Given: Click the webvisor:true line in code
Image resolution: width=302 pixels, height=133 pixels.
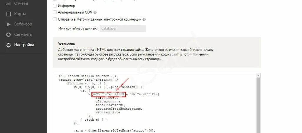Looking at the screenshot, I should click(108, 112).
